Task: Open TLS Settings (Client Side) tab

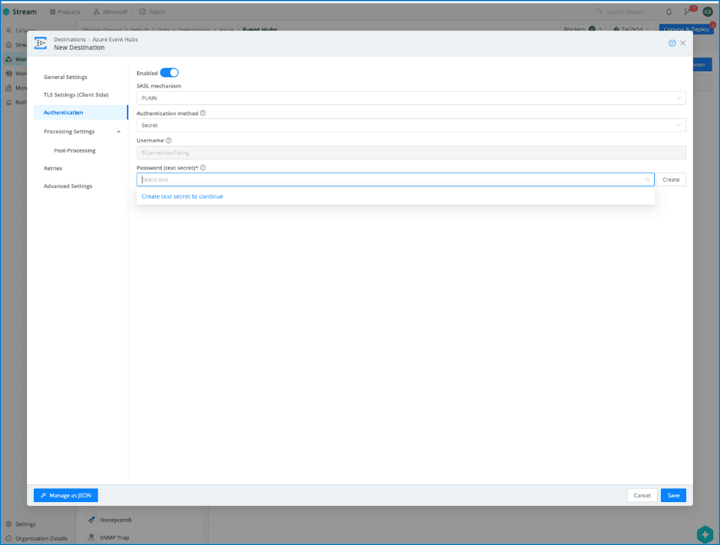Action: pos(76,95)
